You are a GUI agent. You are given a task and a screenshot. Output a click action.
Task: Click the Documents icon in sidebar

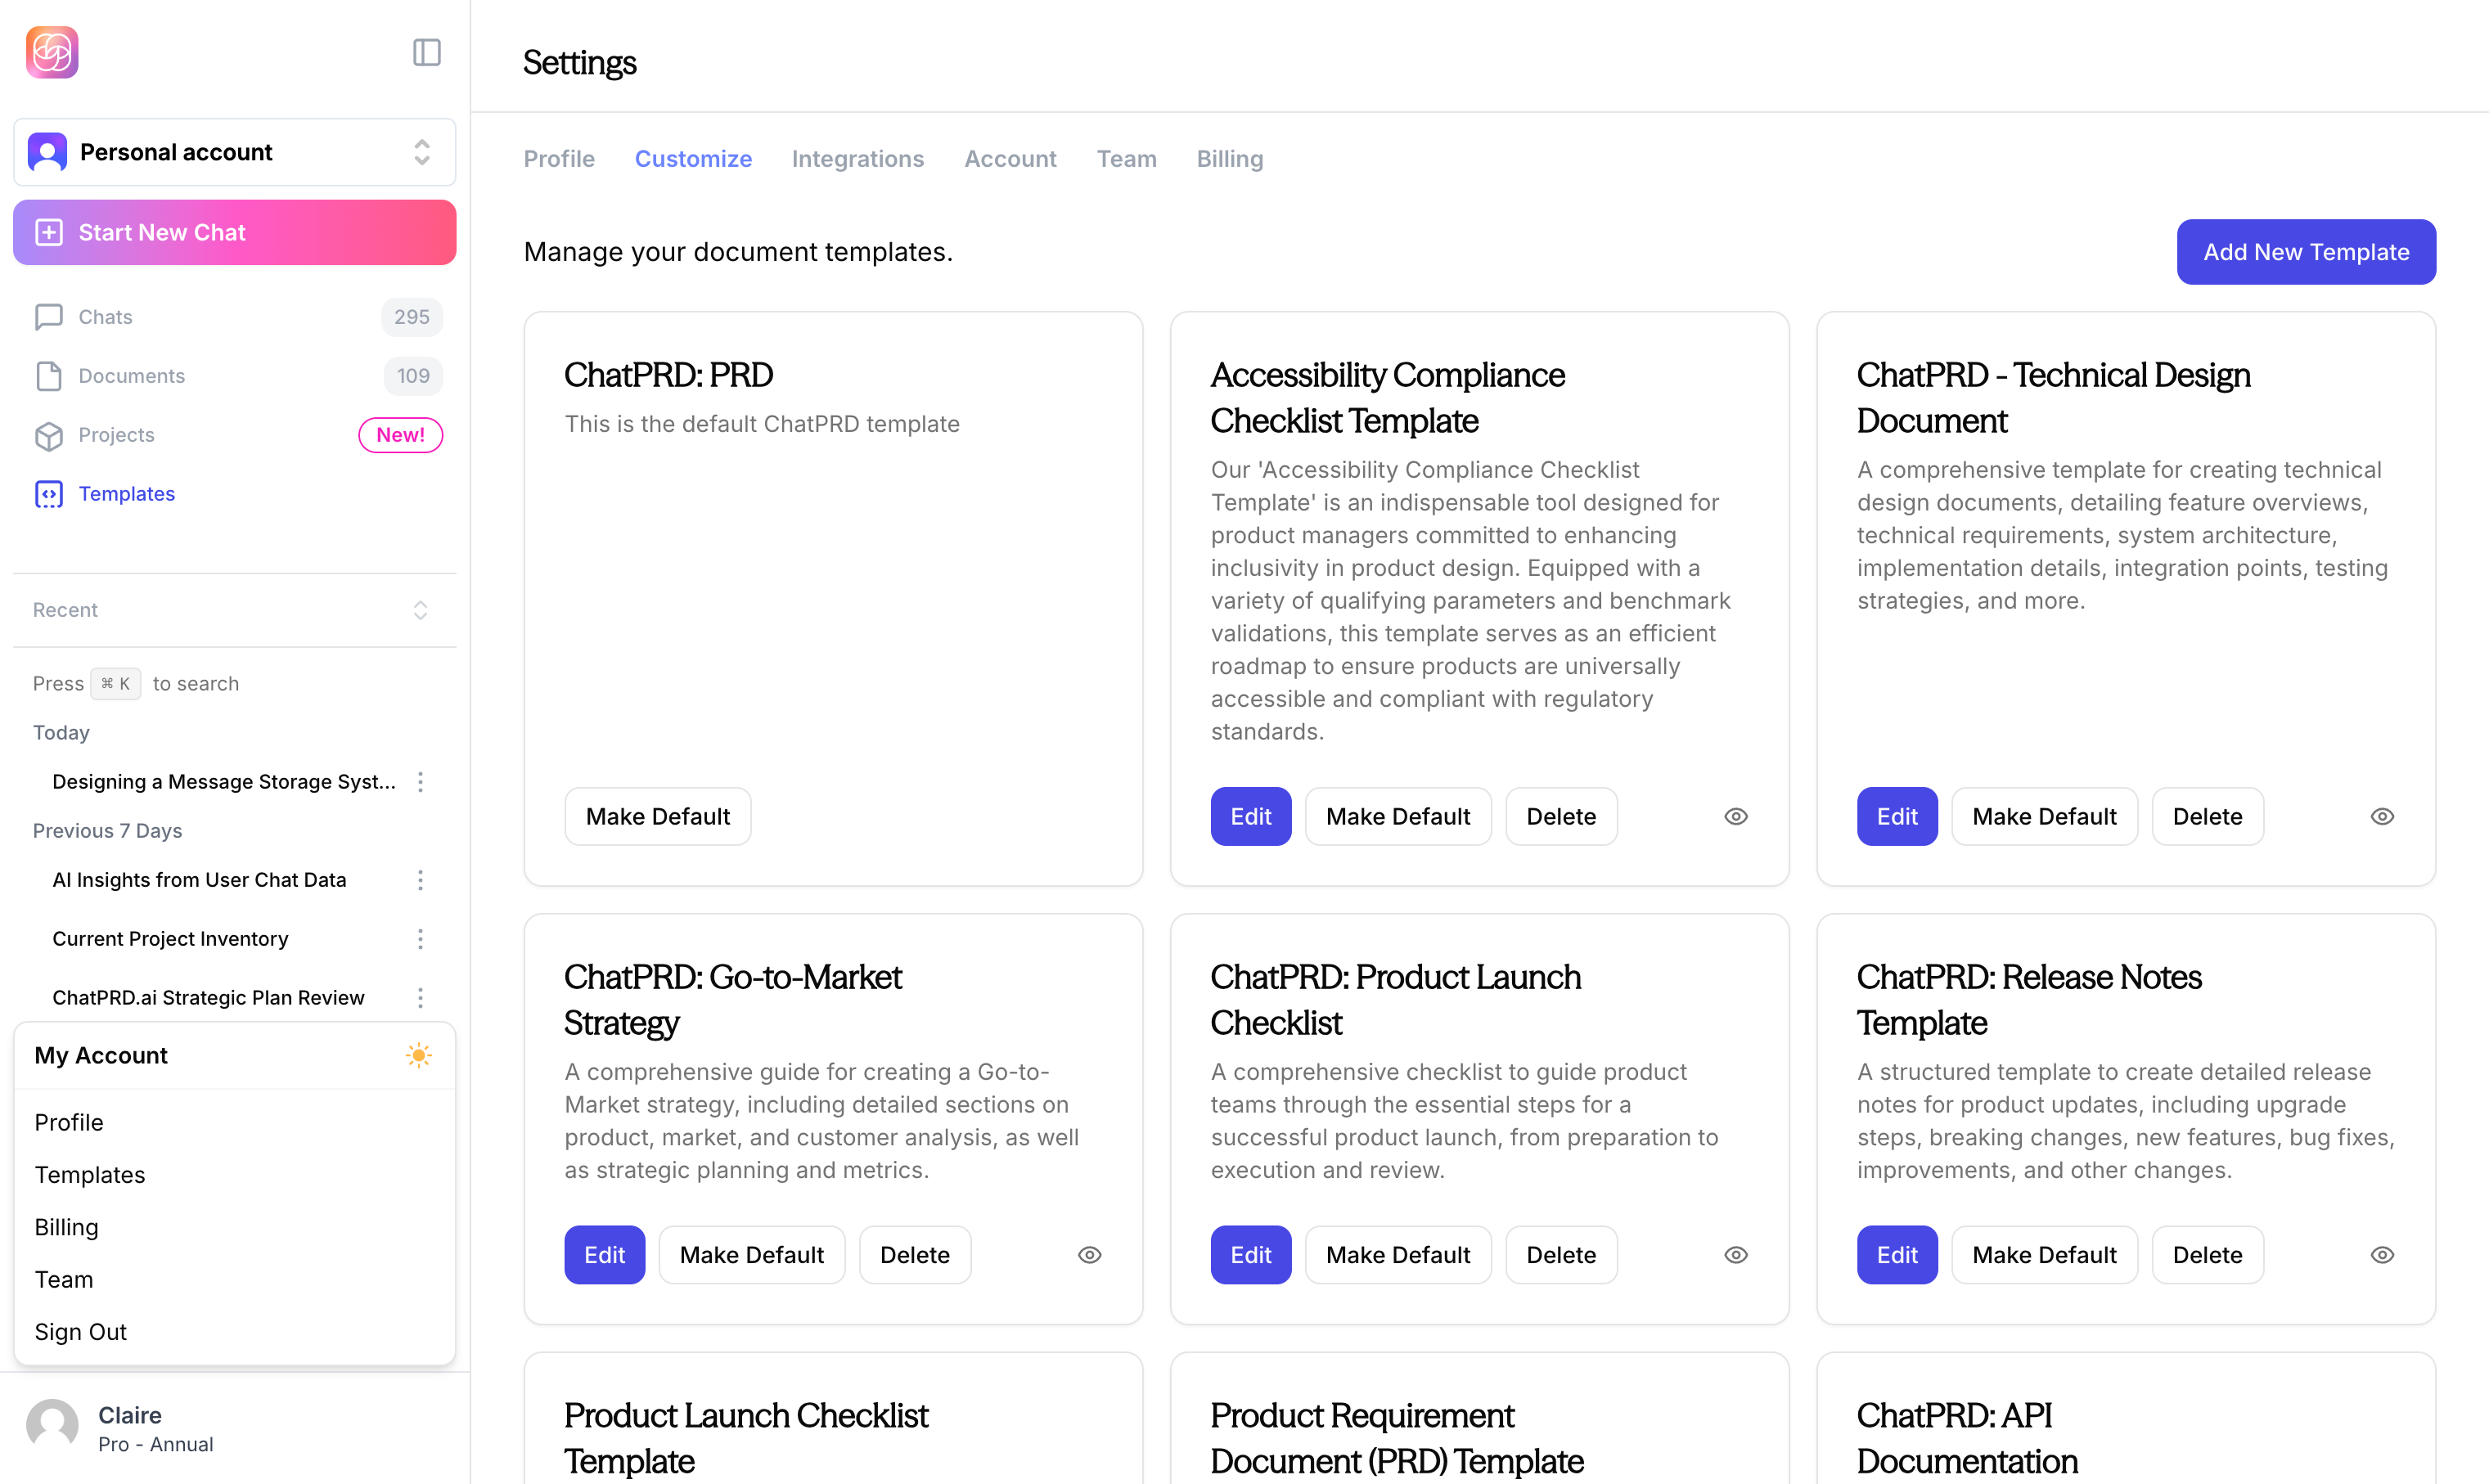[47, 376]
